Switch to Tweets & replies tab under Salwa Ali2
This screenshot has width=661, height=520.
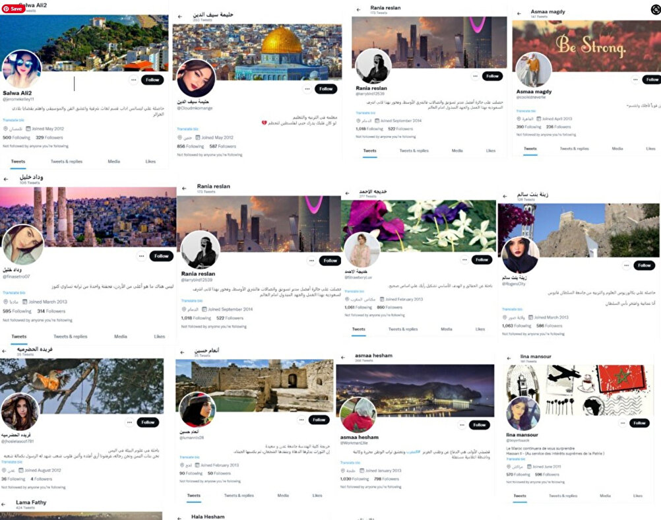[x=67, y=162]
